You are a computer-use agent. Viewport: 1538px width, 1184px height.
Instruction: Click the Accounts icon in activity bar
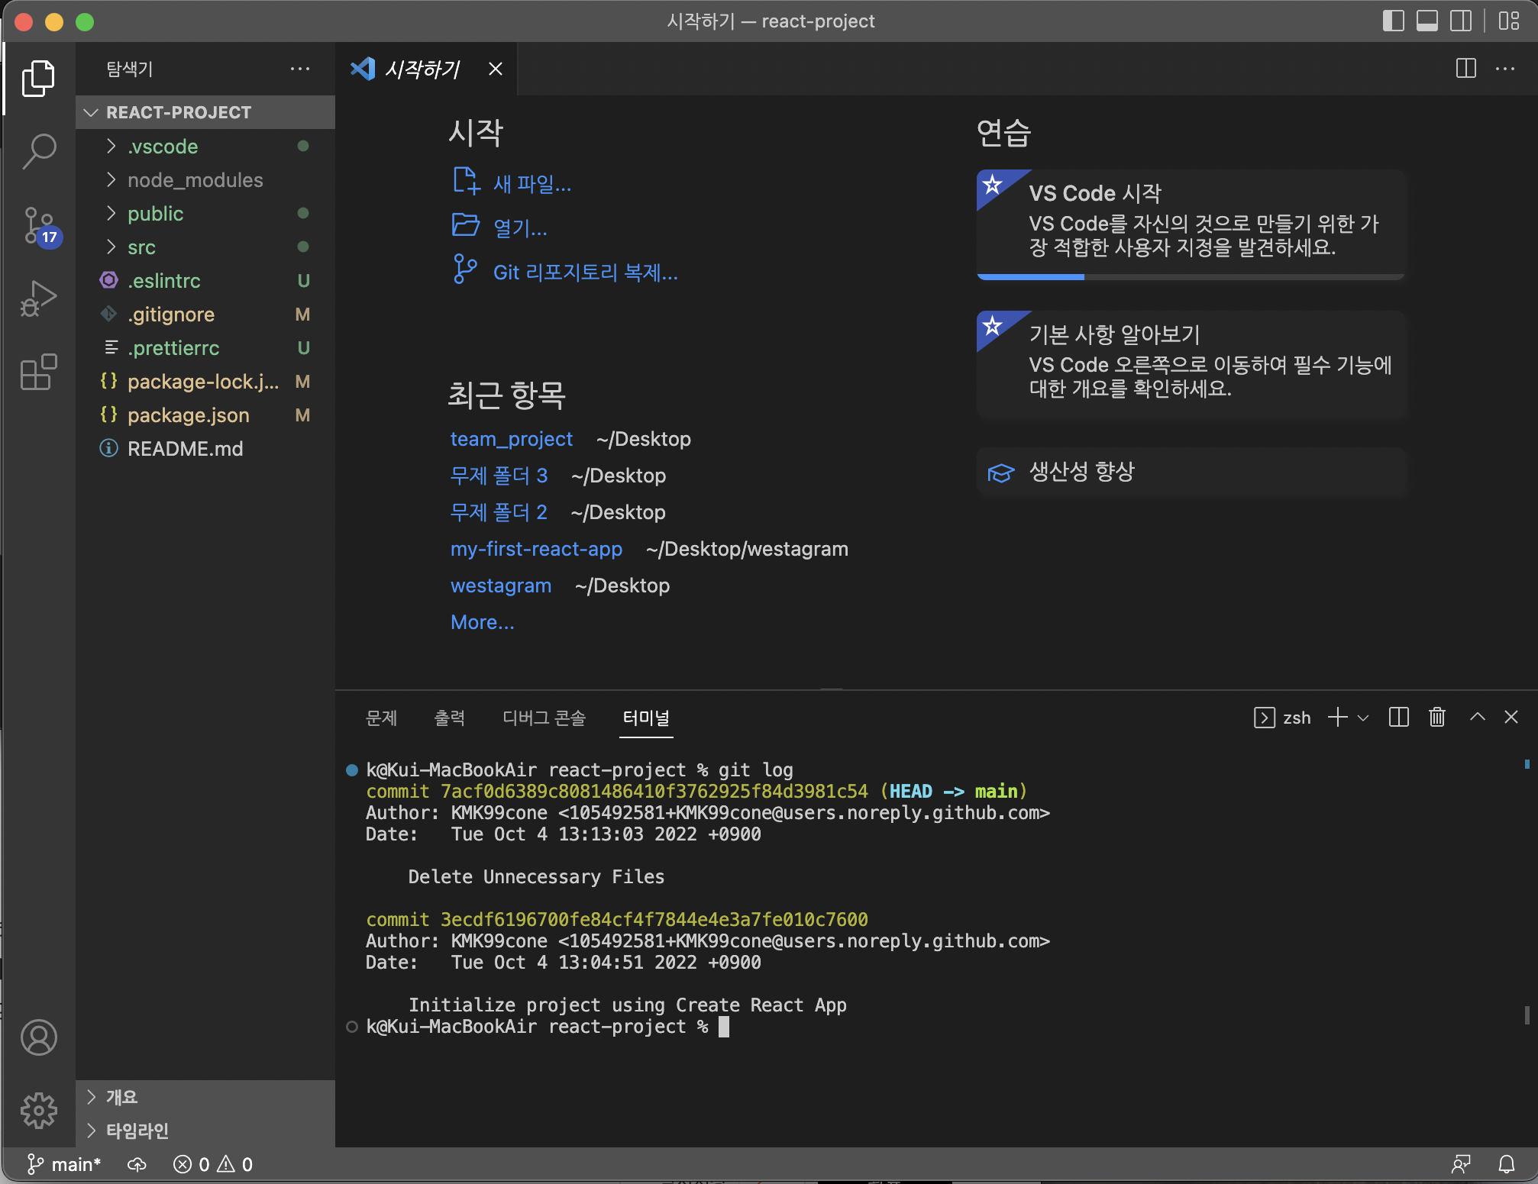coord(38,1037)
